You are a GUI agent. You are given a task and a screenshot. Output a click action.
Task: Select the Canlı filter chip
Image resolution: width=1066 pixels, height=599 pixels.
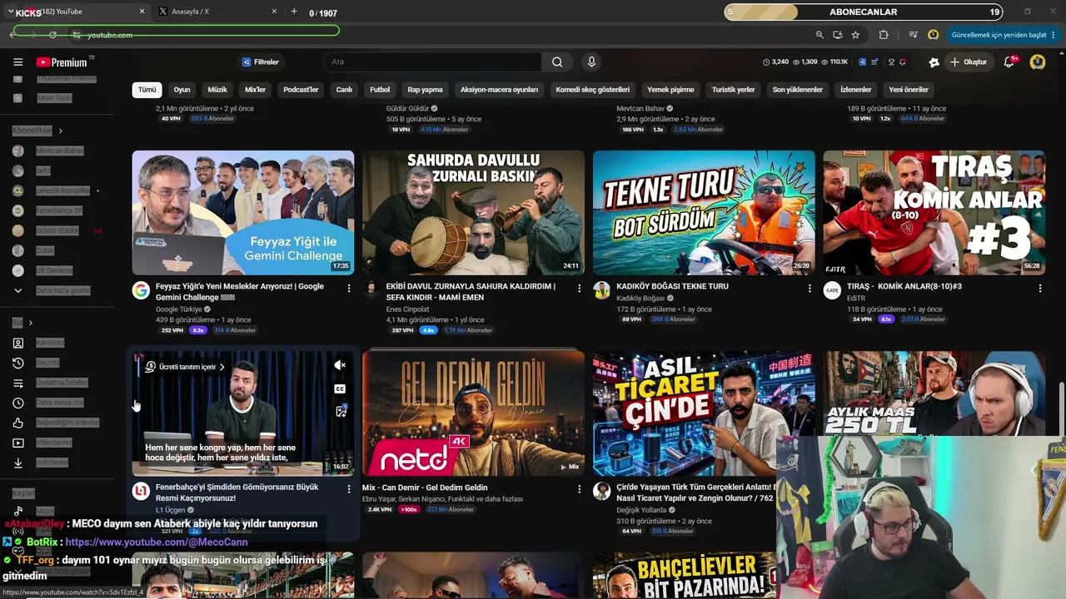(x=344, y=90)
